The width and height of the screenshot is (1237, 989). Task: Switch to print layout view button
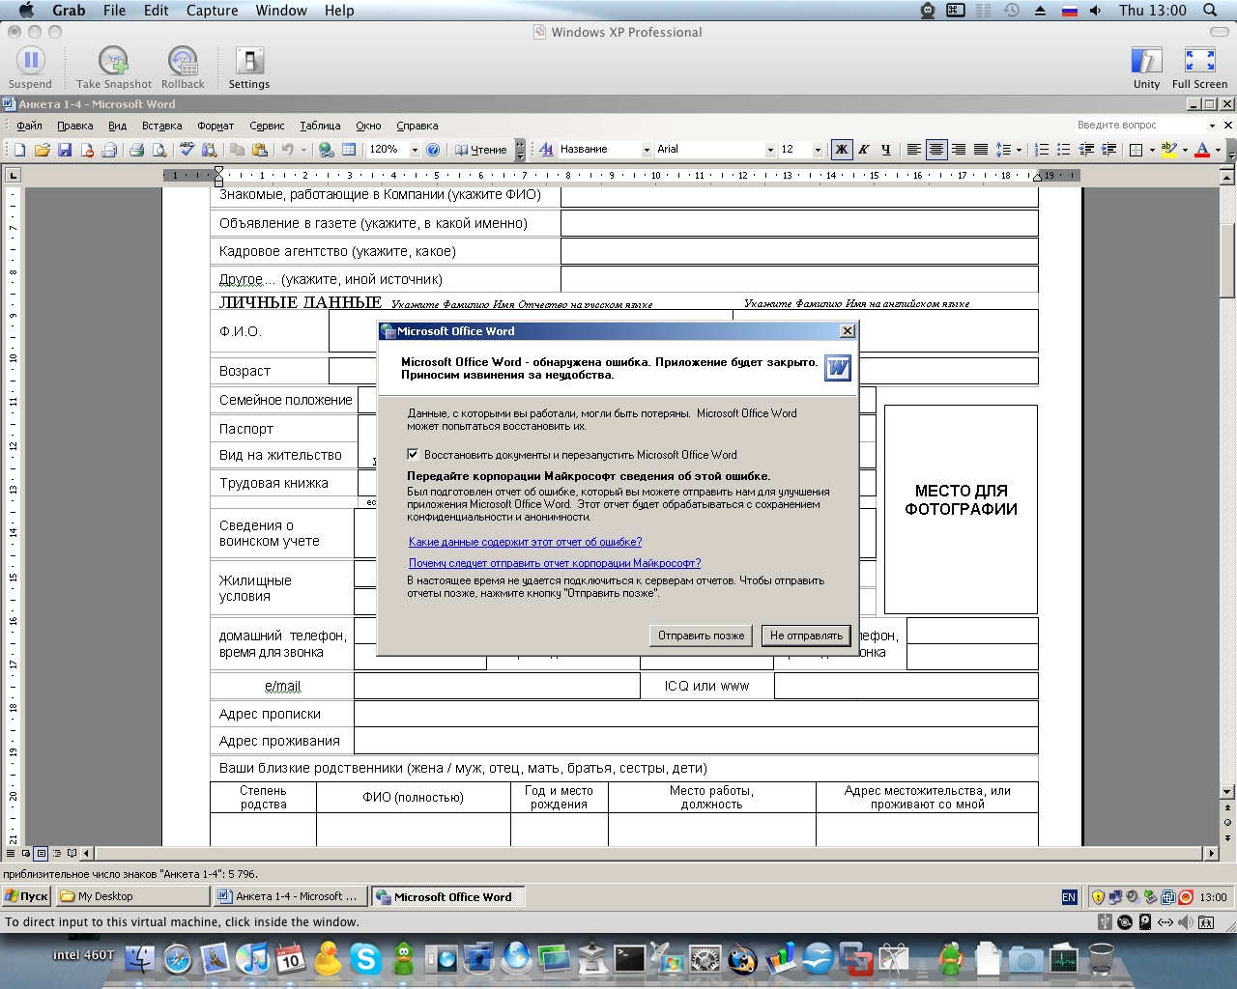click(x=41, y=853)
